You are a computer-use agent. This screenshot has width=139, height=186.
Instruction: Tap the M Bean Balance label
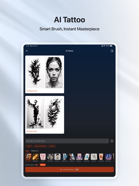(x=30, y=165)
